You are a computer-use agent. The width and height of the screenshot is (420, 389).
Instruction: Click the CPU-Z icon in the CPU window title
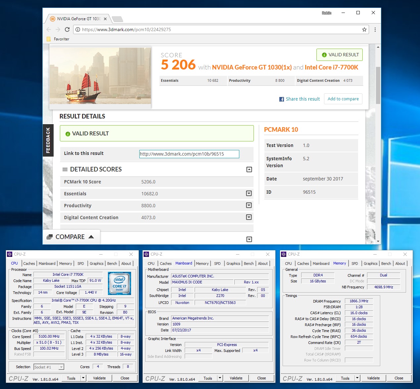10,254
